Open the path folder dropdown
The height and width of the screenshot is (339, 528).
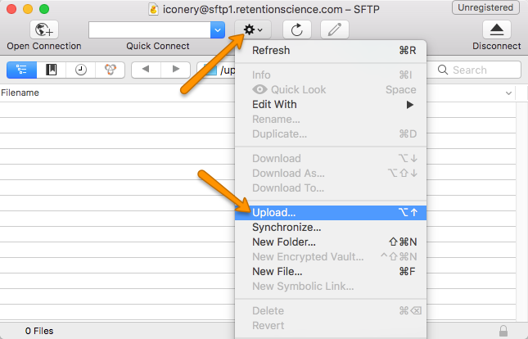tap(216, 70)
